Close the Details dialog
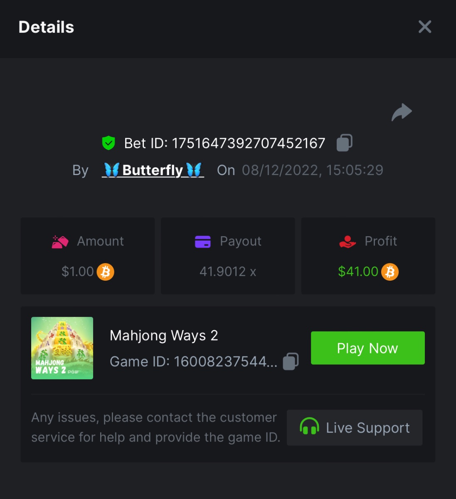Screen dimensions: 456x499 click(424, 27)
